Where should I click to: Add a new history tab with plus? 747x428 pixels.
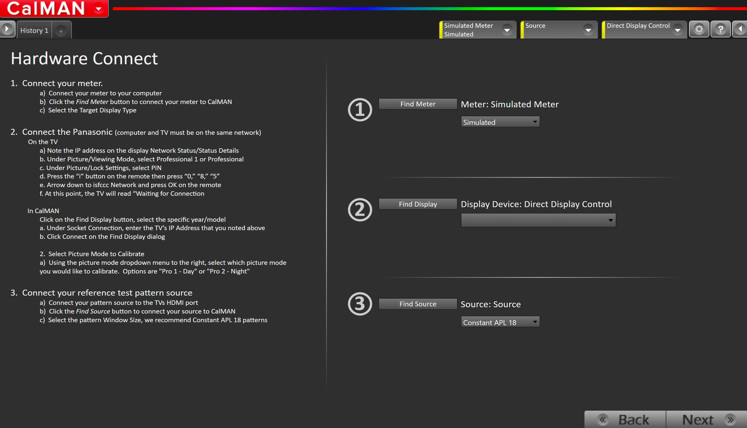click(61, 31)
